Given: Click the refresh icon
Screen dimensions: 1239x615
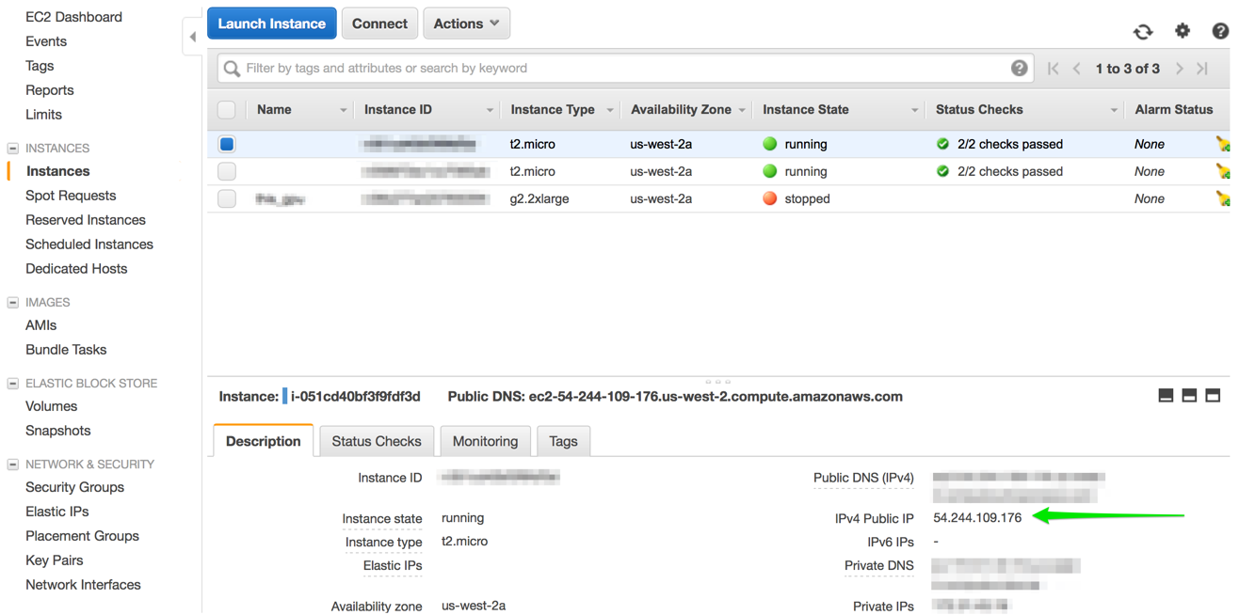Looking at the screenshot, I should (x=1143, y=31).
